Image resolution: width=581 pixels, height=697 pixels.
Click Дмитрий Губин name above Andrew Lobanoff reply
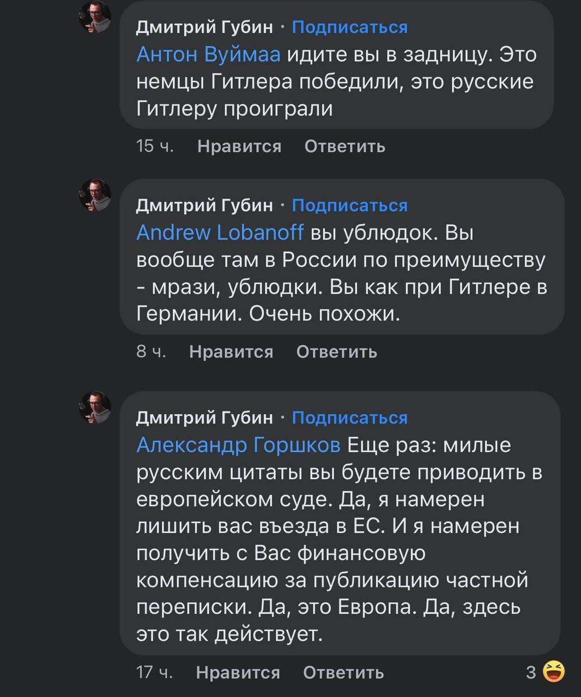click(x=204, y=205)
